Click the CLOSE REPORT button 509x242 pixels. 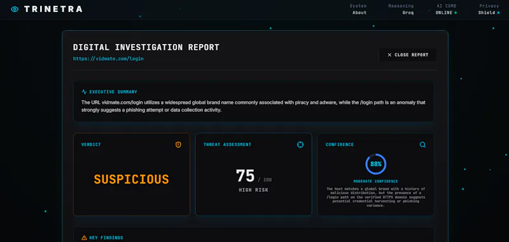coord(408,55)
